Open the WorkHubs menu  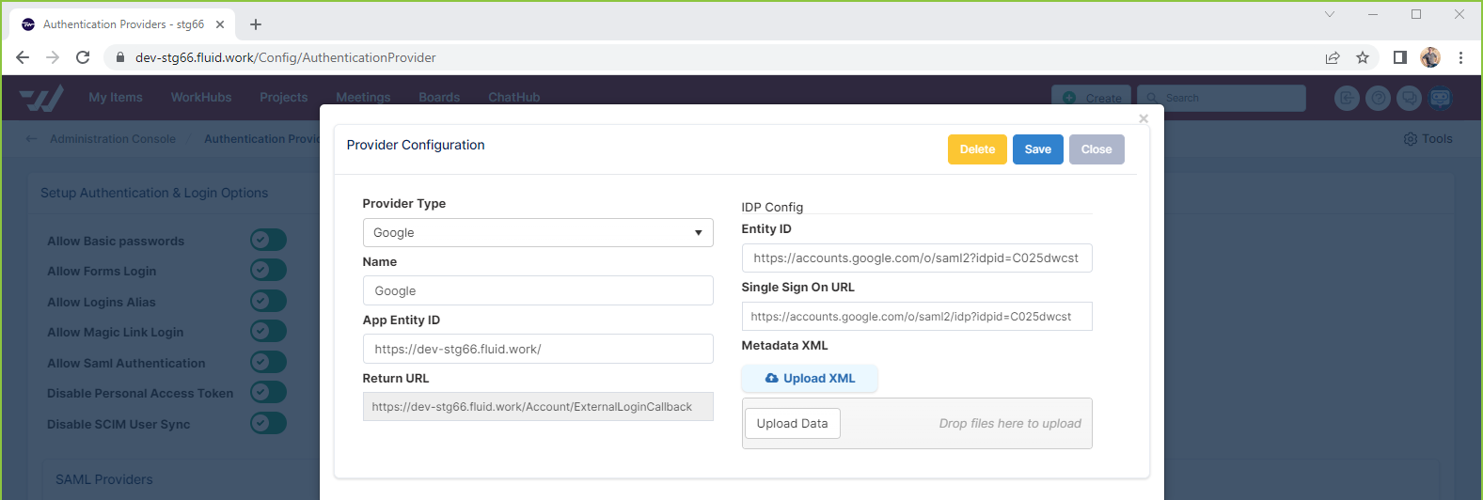pos(201,98)
